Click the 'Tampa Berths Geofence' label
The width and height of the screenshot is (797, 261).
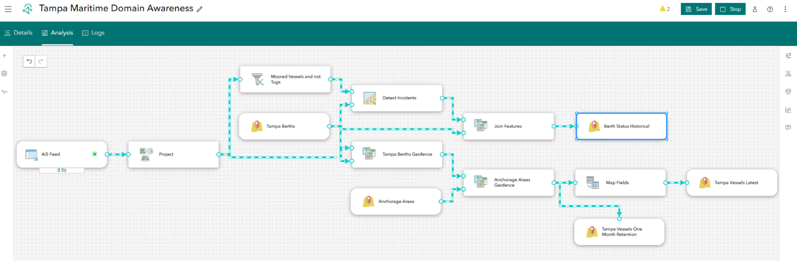point(407,154)
